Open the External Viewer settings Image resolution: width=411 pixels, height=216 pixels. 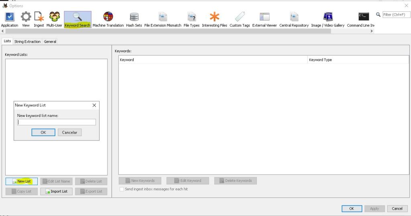click(x=265, y=19)
